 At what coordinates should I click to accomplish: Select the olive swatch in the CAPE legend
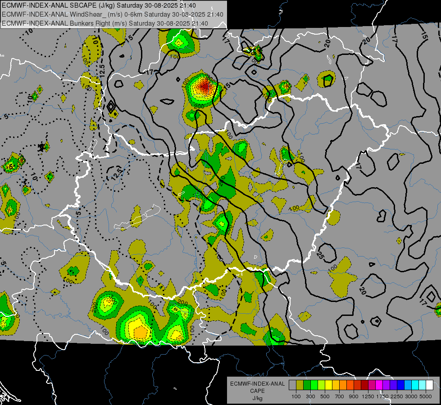(300, 385)
